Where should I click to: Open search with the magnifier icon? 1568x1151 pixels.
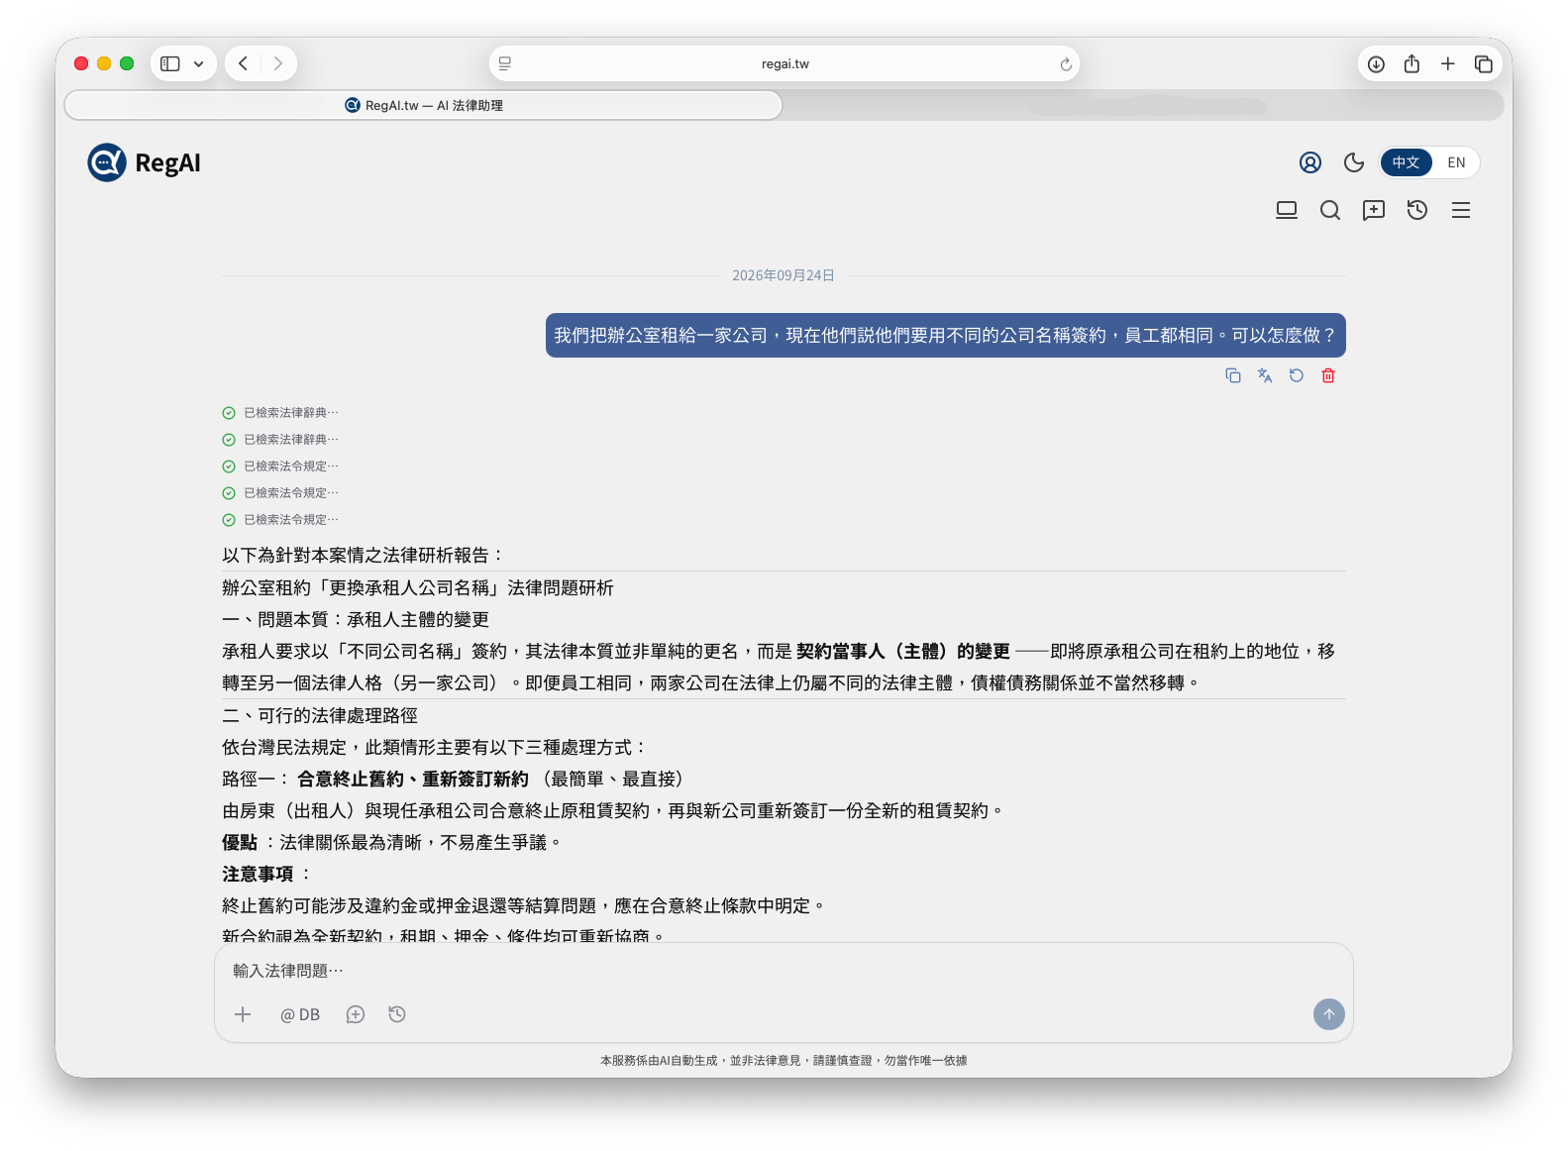tap(1329, 210)
